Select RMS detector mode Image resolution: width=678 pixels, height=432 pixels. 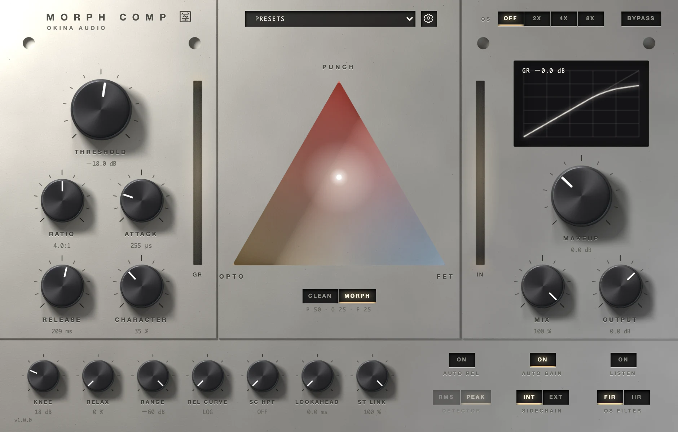pyautogui.click(x=446, y=397)
